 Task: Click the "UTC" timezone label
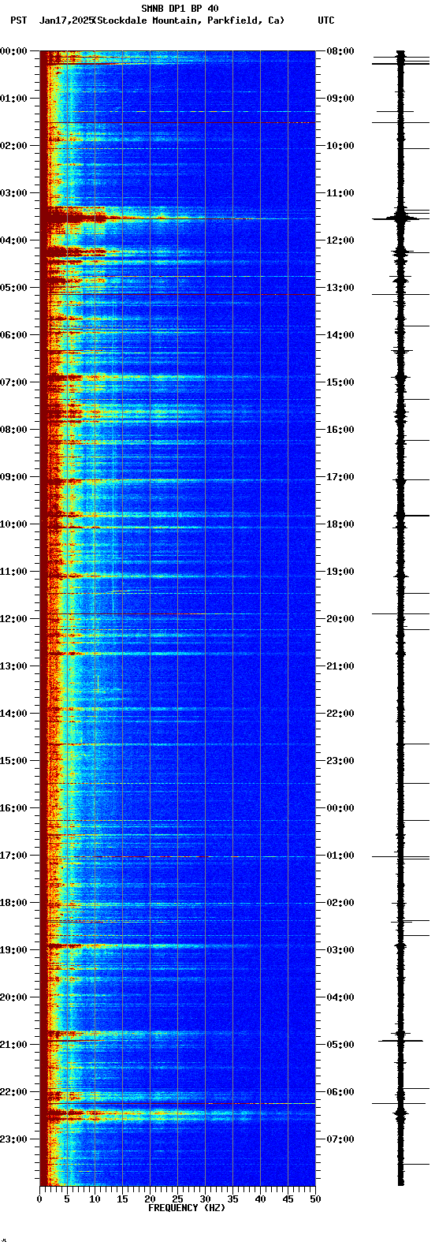[326, 21]
